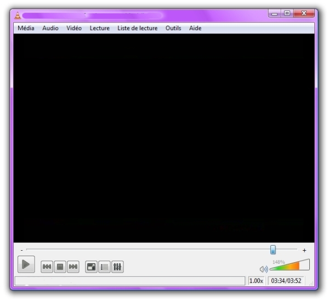The height and width of the screenshot is (300, 329).
Task: Click the VLC cone icon in title bar
Action: (17, 15)
